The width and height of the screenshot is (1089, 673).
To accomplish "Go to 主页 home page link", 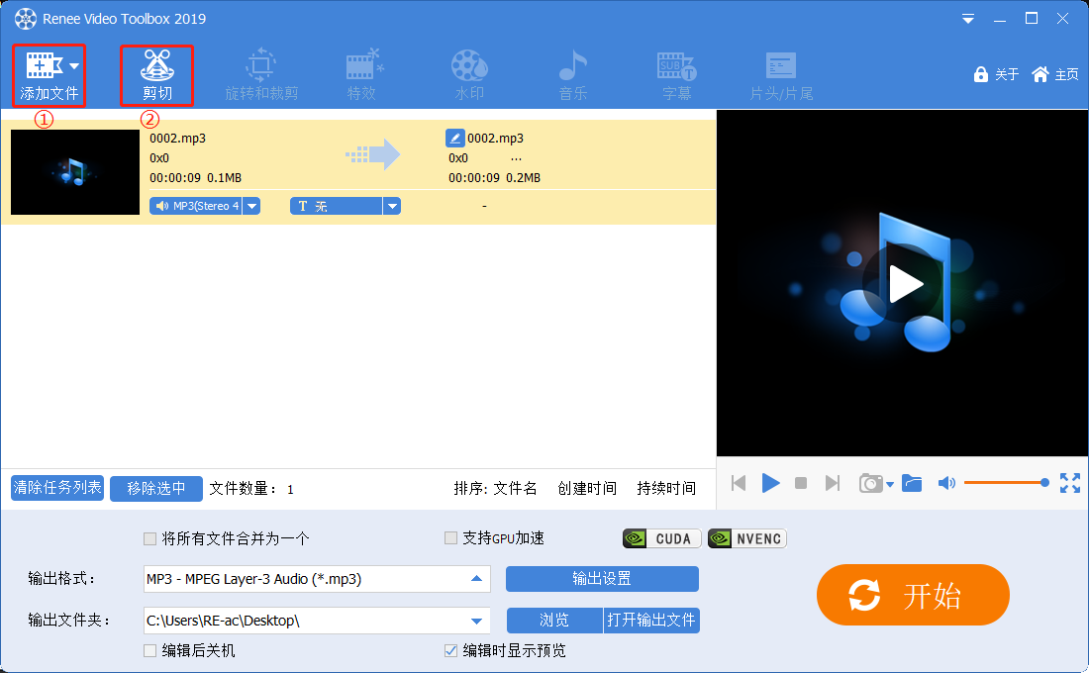I will pyautogui.click(x=1055, y=74).
